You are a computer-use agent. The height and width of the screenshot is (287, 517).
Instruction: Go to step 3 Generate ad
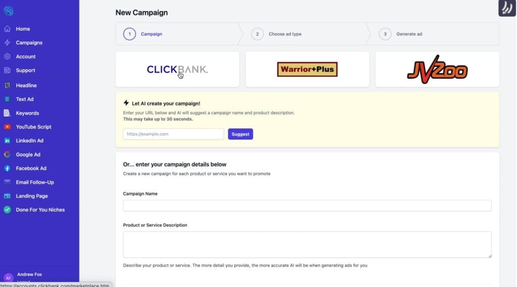tap(409, 34)
